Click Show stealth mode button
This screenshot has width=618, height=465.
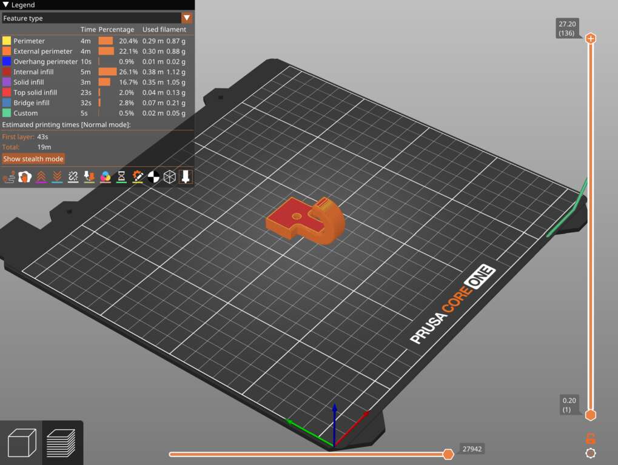tap(33, 159)
